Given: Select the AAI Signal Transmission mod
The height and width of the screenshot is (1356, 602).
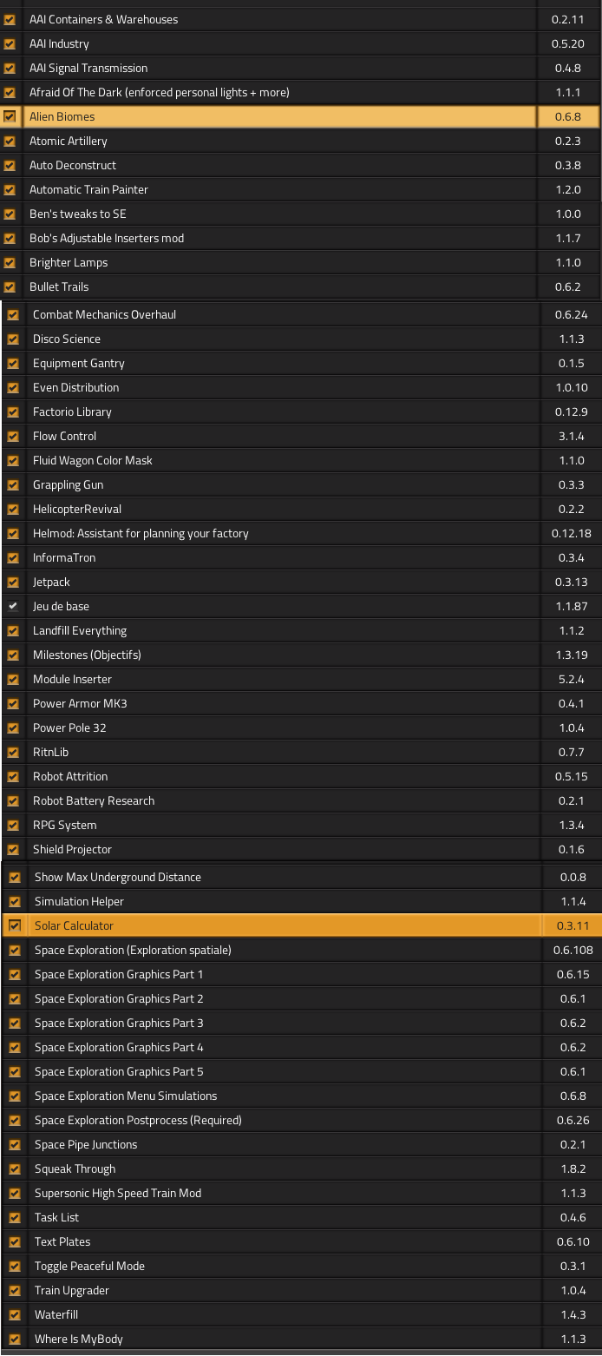Looking at the screenshot, I should point(279,68).
